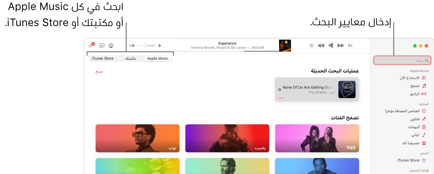Click the quiet speaker icon at volume slider end

159,45
